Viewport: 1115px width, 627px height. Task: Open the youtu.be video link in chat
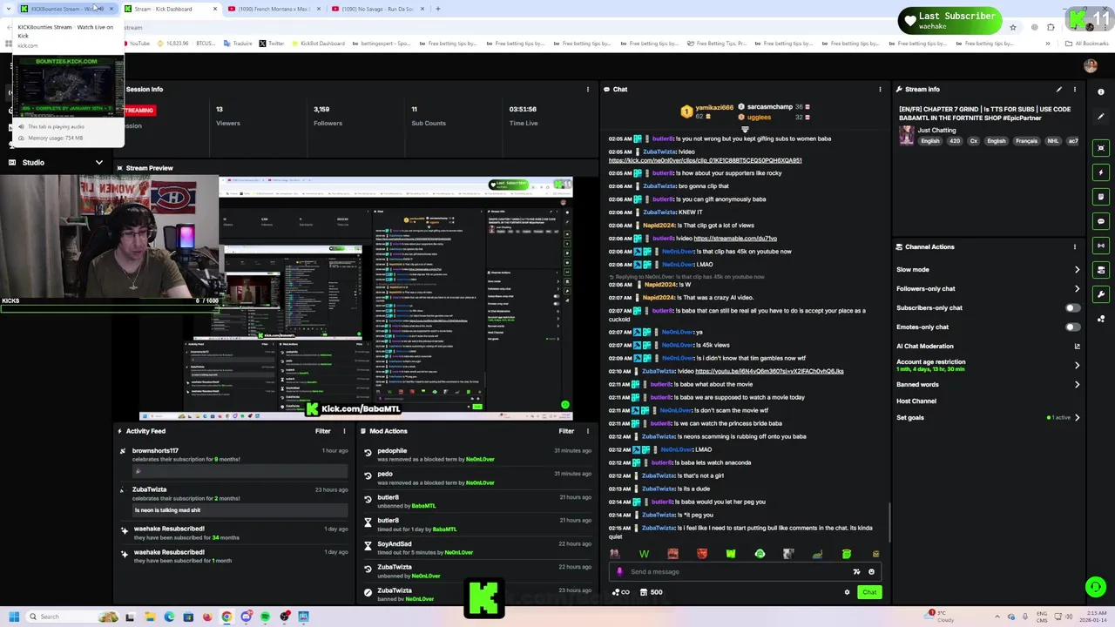point(769,371)
